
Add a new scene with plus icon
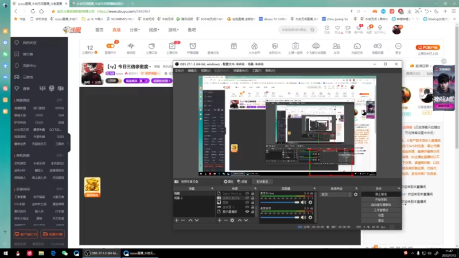[177, 220]
